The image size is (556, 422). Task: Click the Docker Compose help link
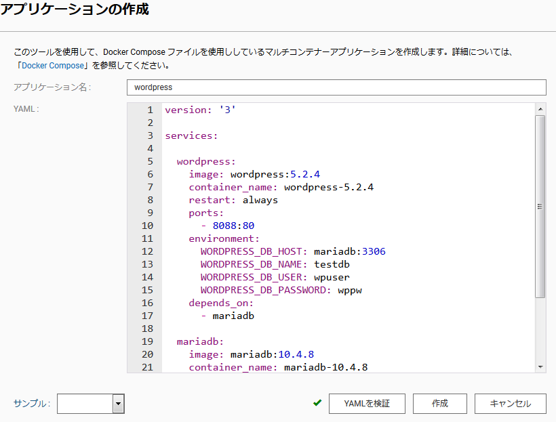(53, 66)
